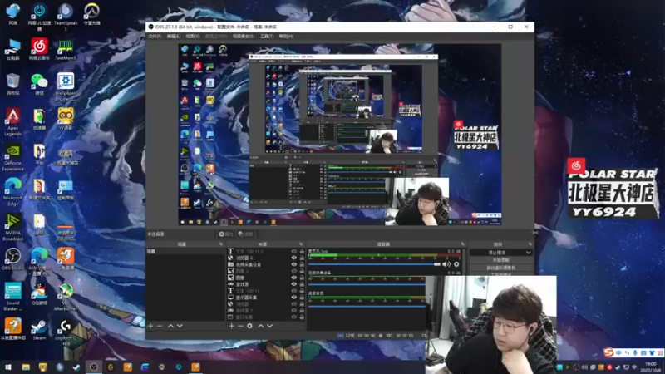The height and width of the screenshot is (374, 665).
Task: Open the WeChat 微信 desktop shortcut
Action: 39,84
